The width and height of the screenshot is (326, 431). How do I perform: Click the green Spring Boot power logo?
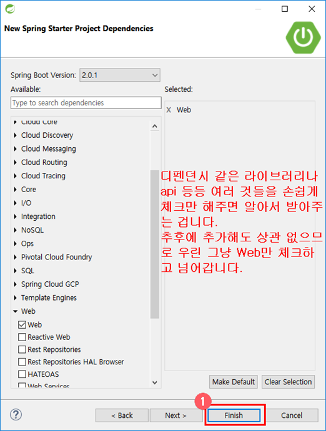click(303, 37)
